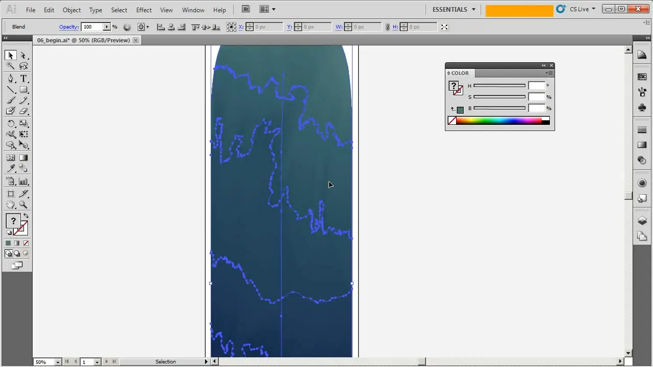Select the Zoom tool

coord(23,204)
